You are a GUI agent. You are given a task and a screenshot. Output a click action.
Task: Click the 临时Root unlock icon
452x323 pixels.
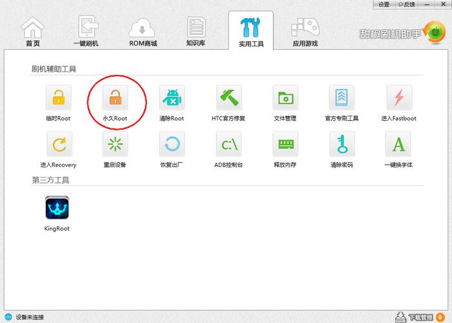[x=59, y=98]
